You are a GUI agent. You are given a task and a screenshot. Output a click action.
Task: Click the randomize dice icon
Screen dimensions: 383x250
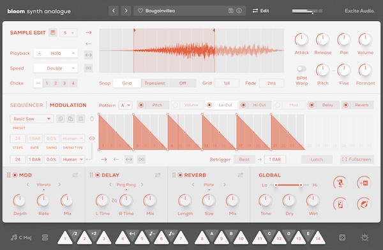[x=342, y=237]
